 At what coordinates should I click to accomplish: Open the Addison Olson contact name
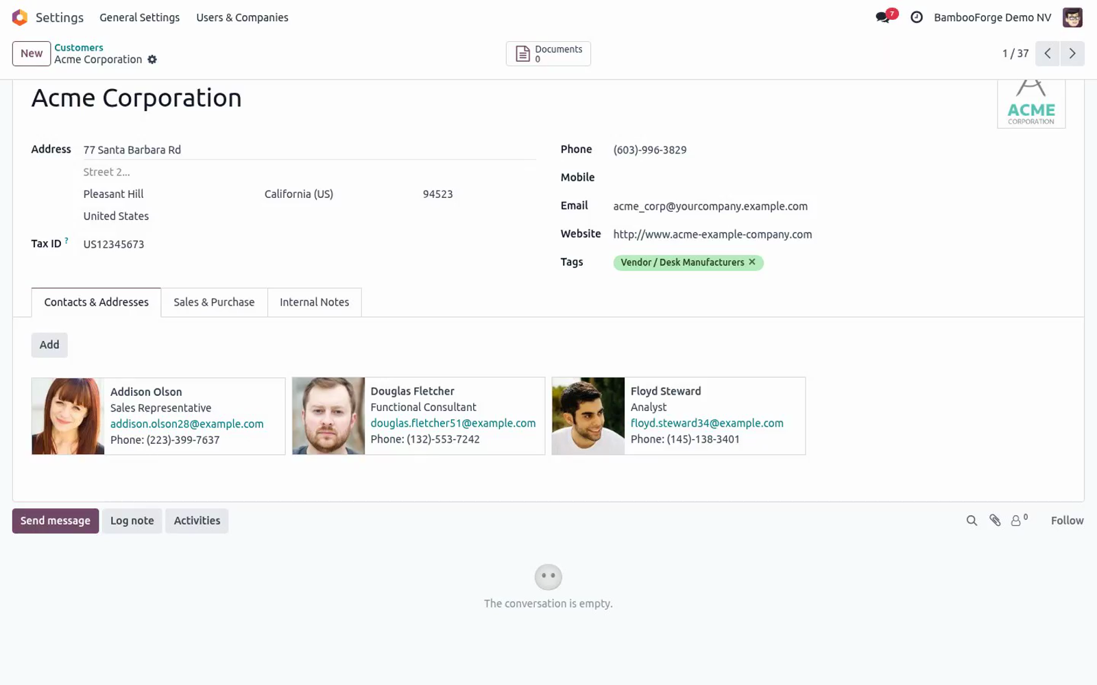[146, 392]
